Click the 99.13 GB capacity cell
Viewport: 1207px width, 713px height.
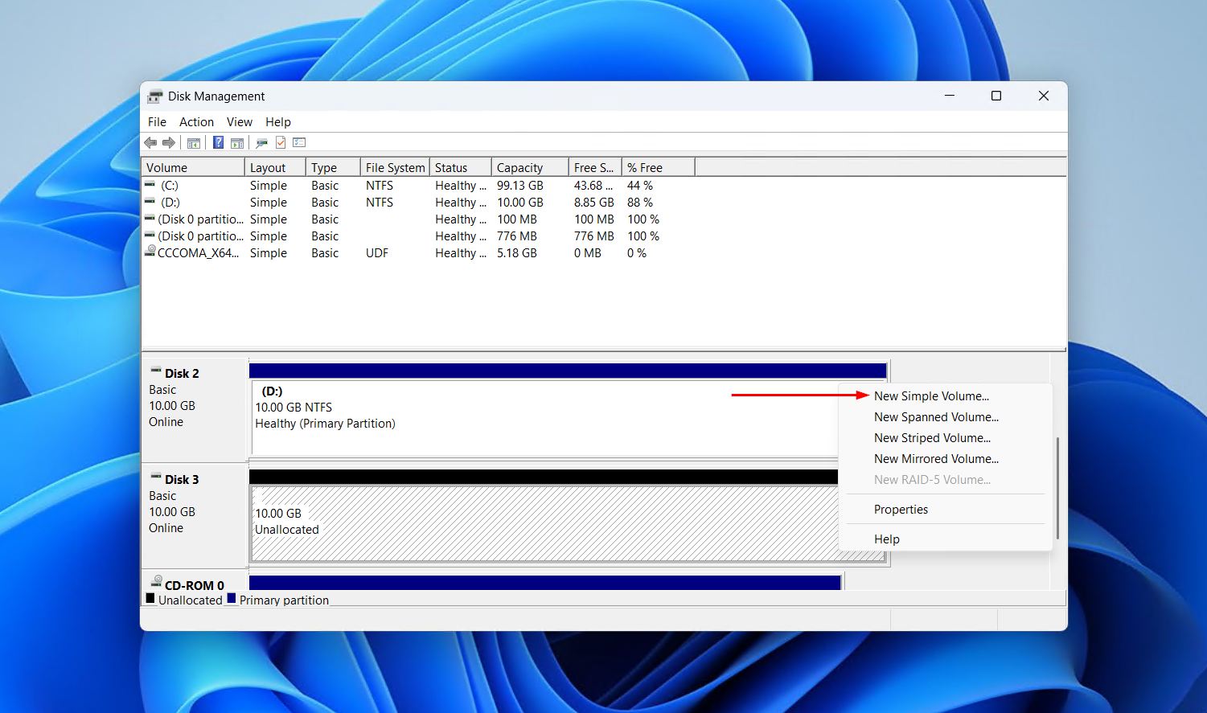pos(520,186)
